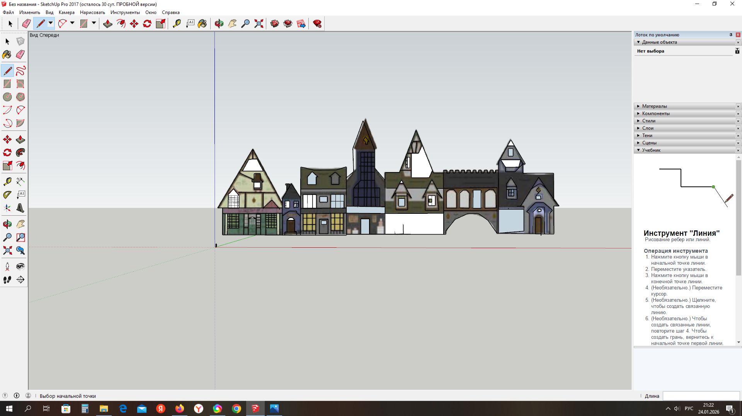Screen dimensions: 742x416
Task: Close the Тени panel section
Action: click(x=738, y=135)
